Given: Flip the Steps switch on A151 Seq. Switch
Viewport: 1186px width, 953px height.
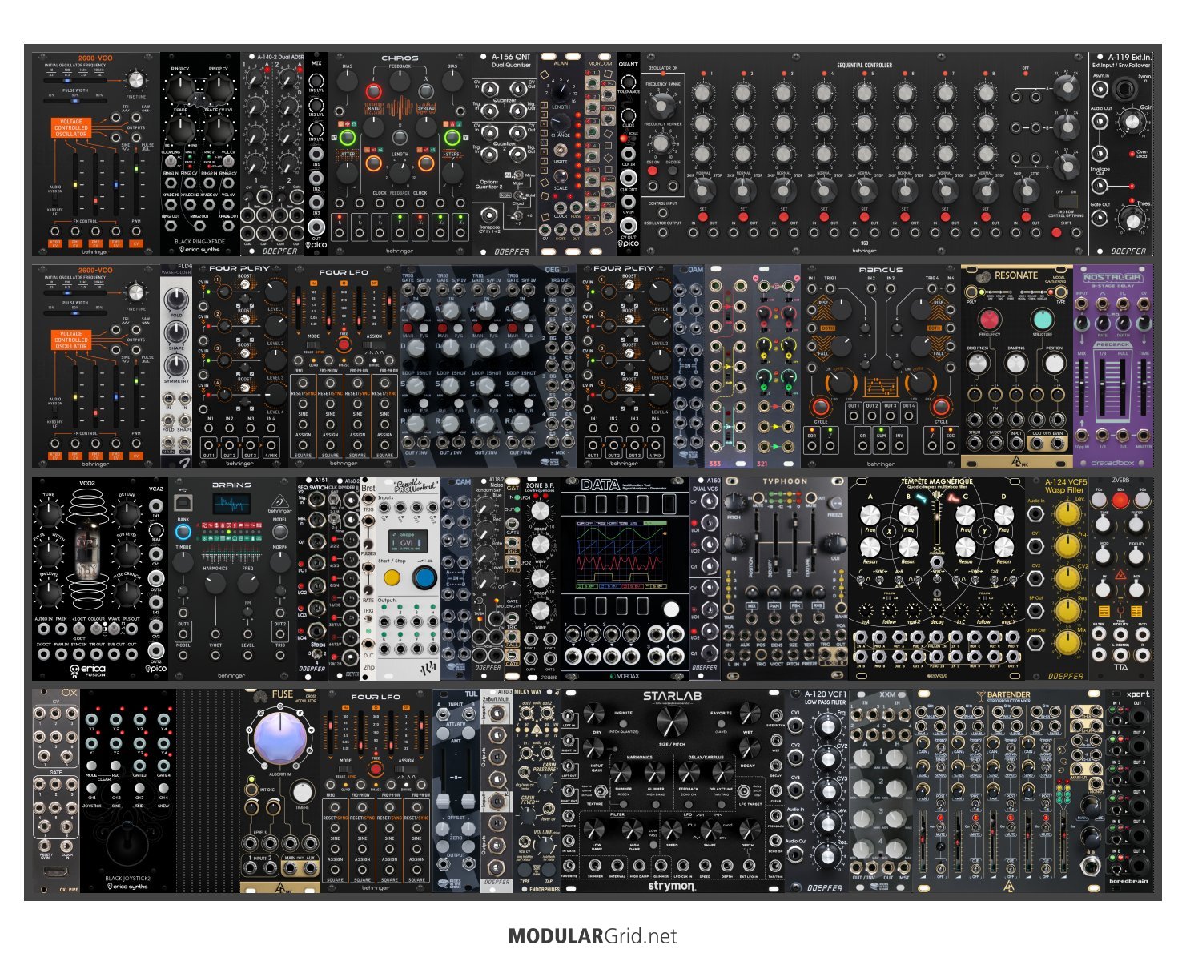Looking at the screenshot, I should pyautogui.click(x=319, y=655).
